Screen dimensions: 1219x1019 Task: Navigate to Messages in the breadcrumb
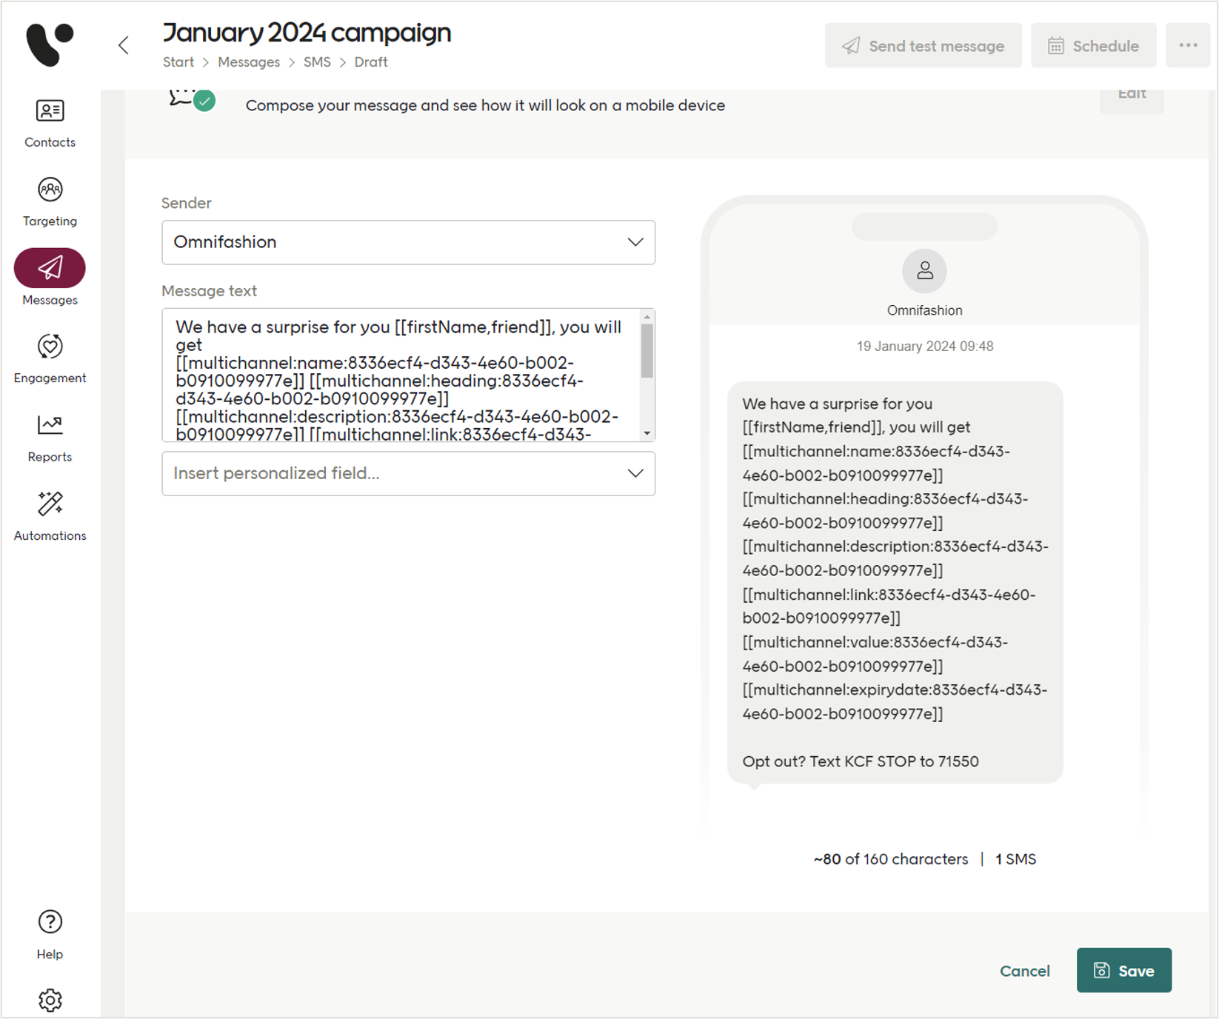(249, 62)
